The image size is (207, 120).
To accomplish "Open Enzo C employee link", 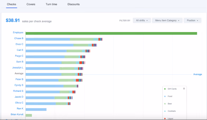I will pyautogui.click(x=19, y=44).
